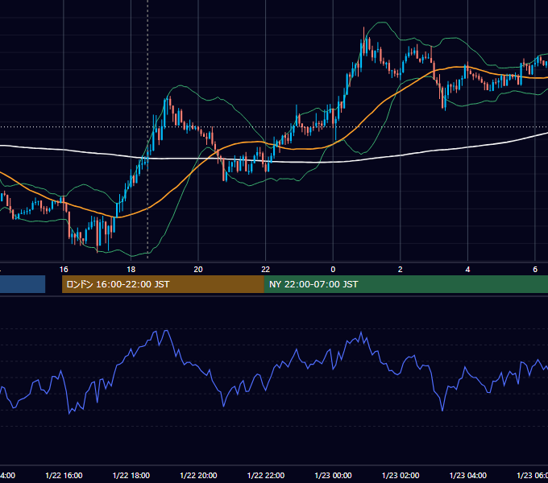Click the 1/22 22:00 date label
Viewport: 548px width, 483px height.
point(266,475)
